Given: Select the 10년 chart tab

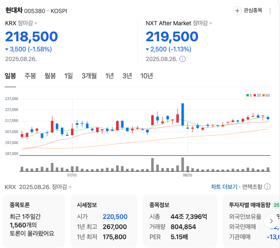Looking at the screenshot, I should click(x=147, y=76).
